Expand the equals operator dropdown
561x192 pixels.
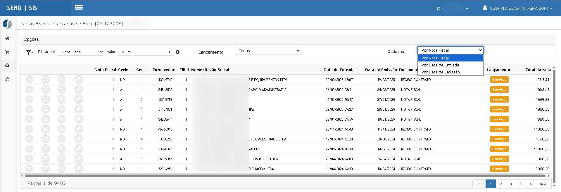tap(125, 52)
